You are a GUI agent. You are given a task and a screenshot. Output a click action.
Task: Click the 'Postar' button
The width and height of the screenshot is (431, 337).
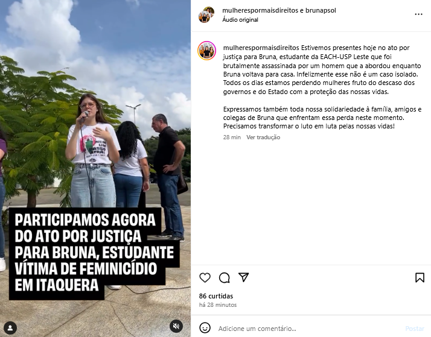tap(415, 329)
